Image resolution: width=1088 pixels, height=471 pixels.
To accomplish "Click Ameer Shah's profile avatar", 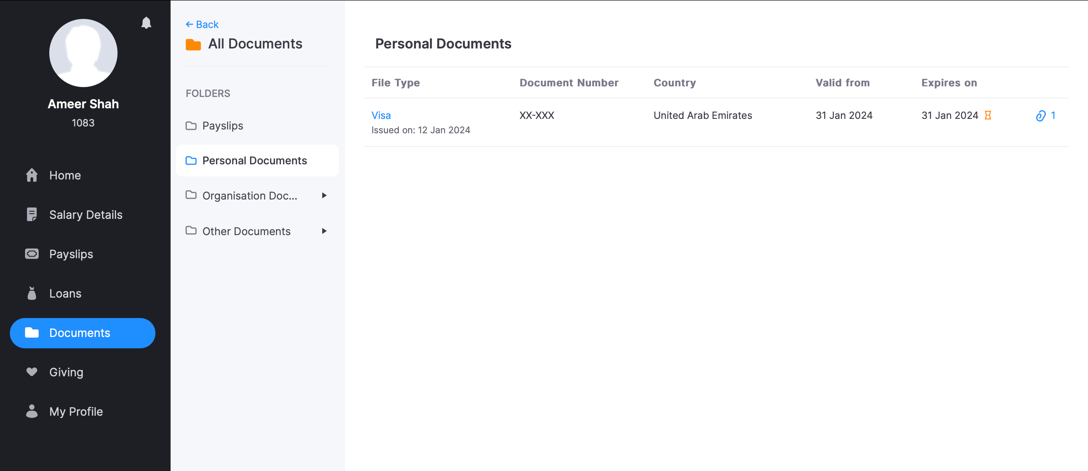I will coord(83,53).
